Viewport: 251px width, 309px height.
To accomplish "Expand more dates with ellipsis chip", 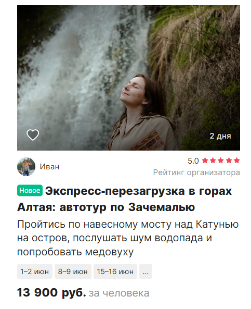I will 146,271.
